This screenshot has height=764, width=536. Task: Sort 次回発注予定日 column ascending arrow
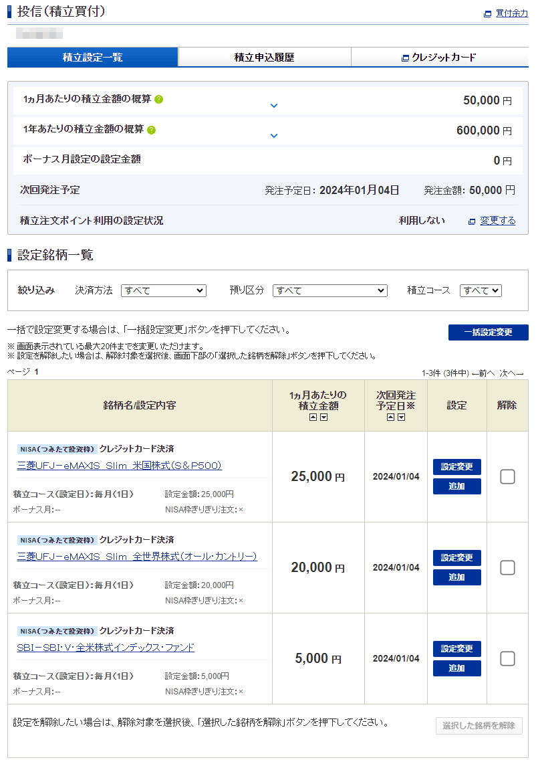(x=391, y=417)
